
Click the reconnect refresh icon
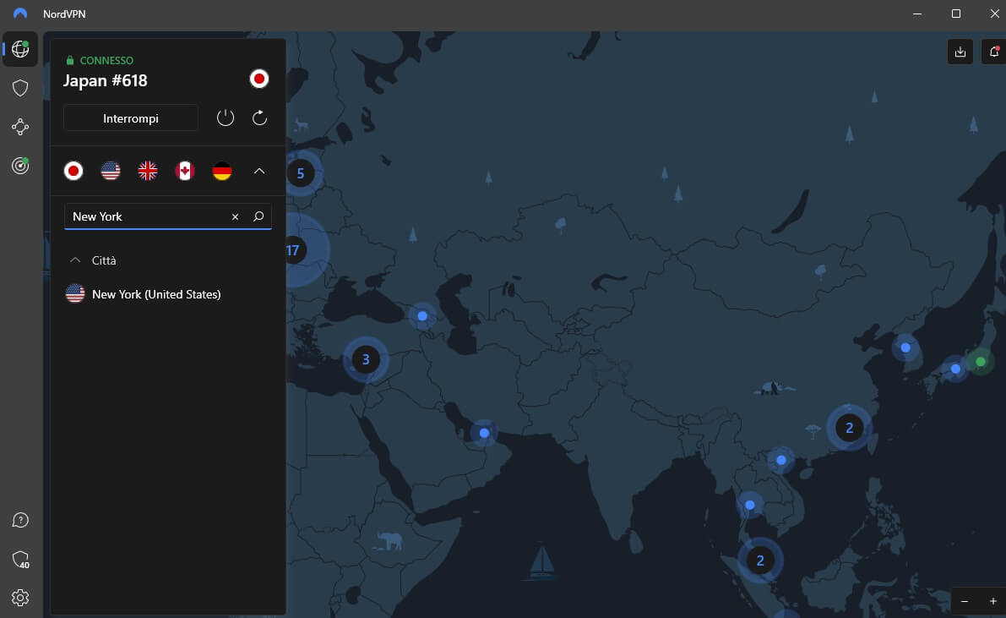(x=259, y=118)
